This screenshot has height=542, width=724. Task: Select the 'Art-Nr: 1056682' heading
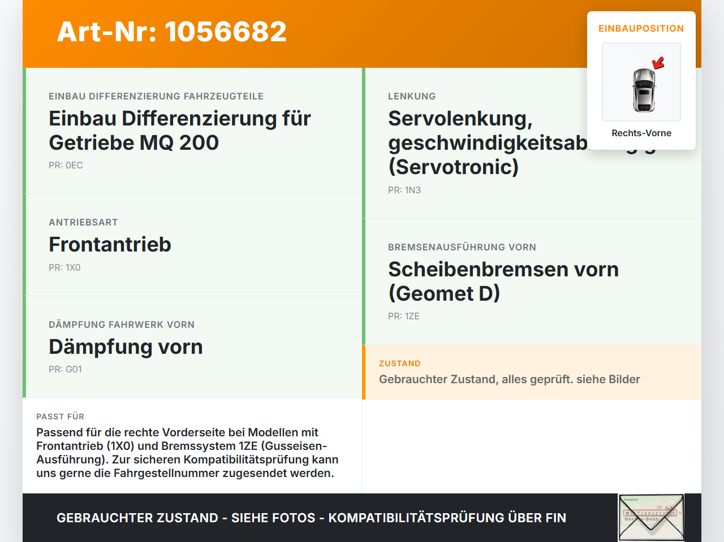[x=172, y=32]
